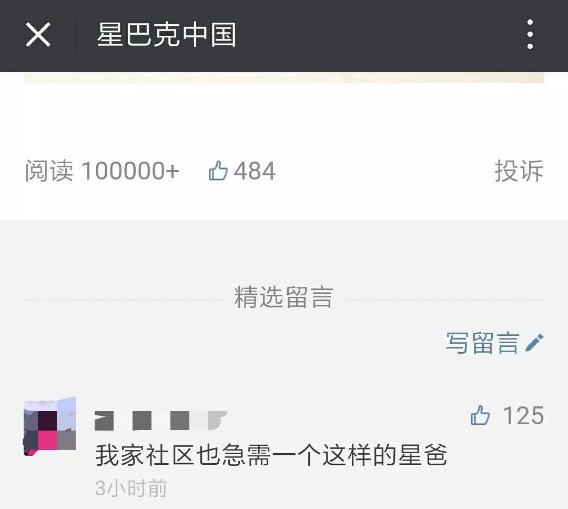The image size is (568, 509).
Task: Tap the 星巴克中国 page title
Action: [x=167, y=35]
